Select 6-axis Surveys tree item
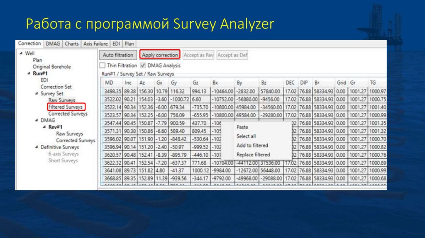The height and width of the screenshot is (238, 425). tap(64, 154)
